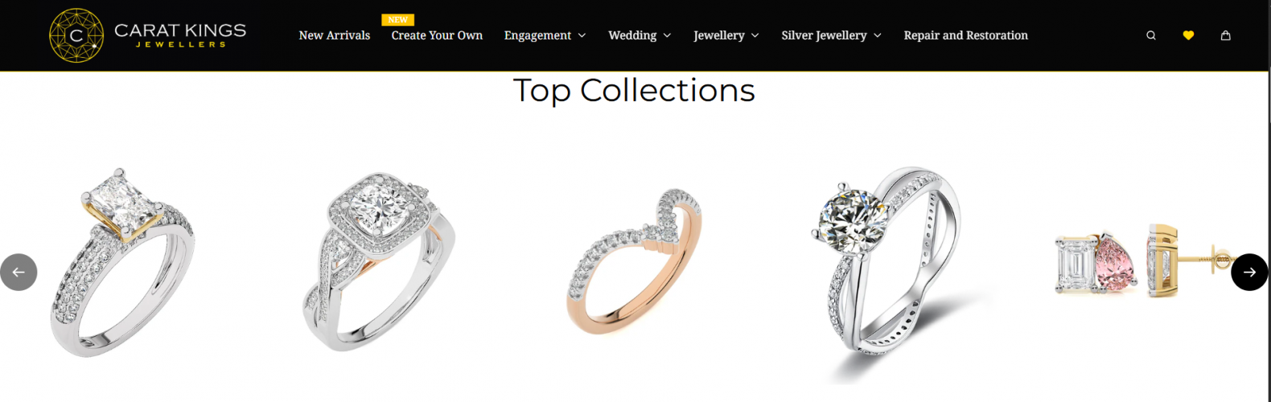This screenshot has height=402, width=1271.
Task: Click the Carat Kings Jewellers wordmark
Action: pyautogui.click(x=180, y=35)
